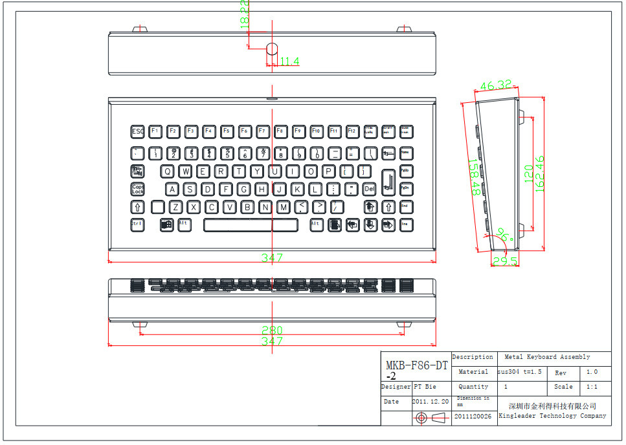Click the W key outline
This screenshot has height=445, width=626.
(185, 171)
